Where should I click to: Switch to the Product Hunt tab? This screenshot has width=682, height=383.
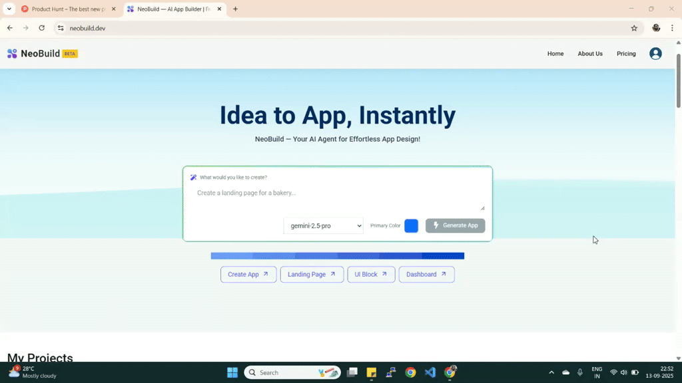pyautogui.click(x=68, y=9)
